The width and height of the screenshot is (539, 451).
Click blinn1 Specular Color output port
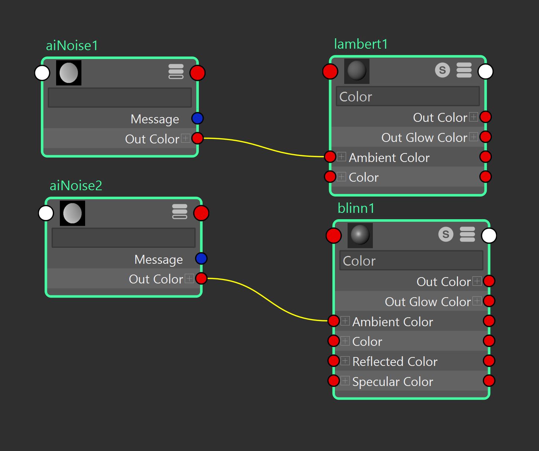coord(489,381)
